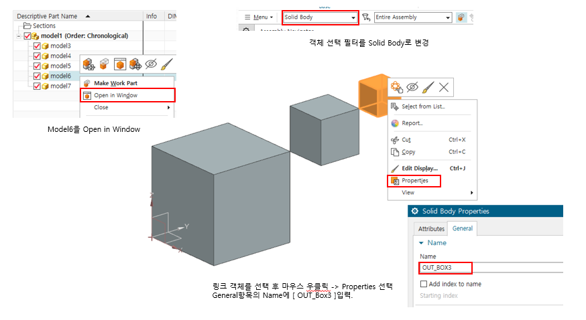Viewport: 586px width, 320px height.
Task: Switch to the Attributes tab
Action: coord(431,229)
